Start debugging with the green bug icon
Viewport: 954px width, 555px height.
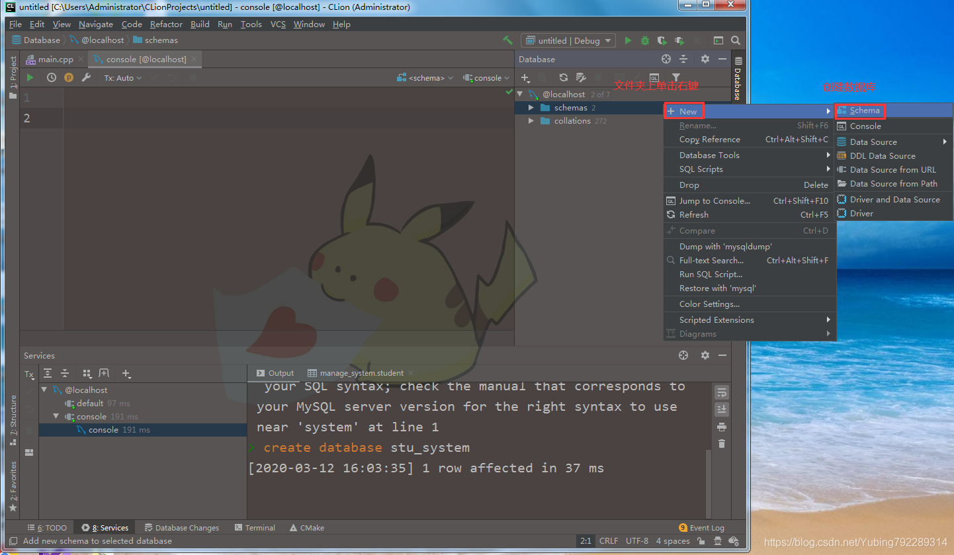(x=645, y=40)
